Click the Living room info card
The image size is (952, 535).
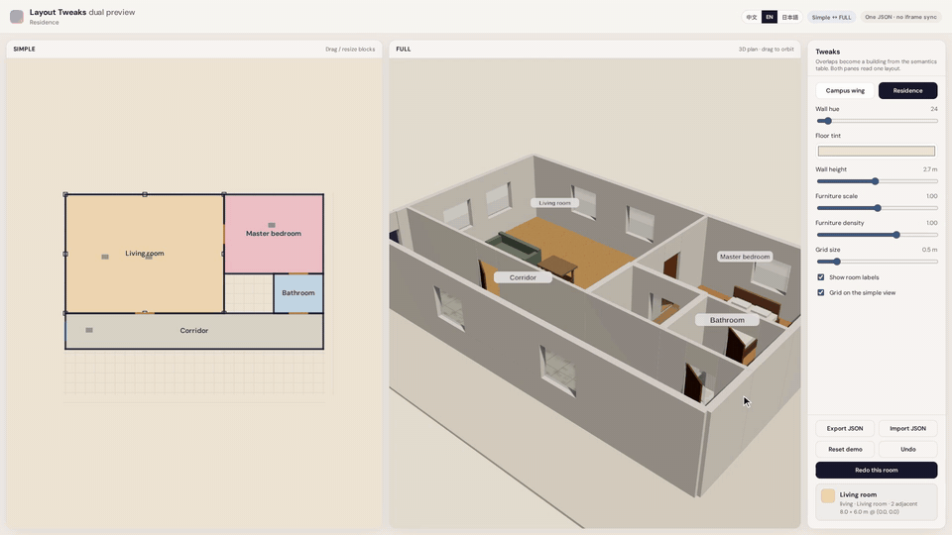pos(876,502)
